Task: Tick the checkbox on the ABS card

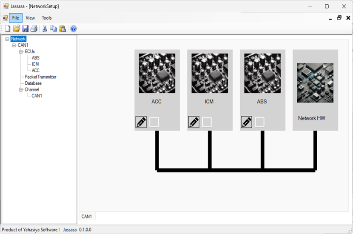Action: 259,122
